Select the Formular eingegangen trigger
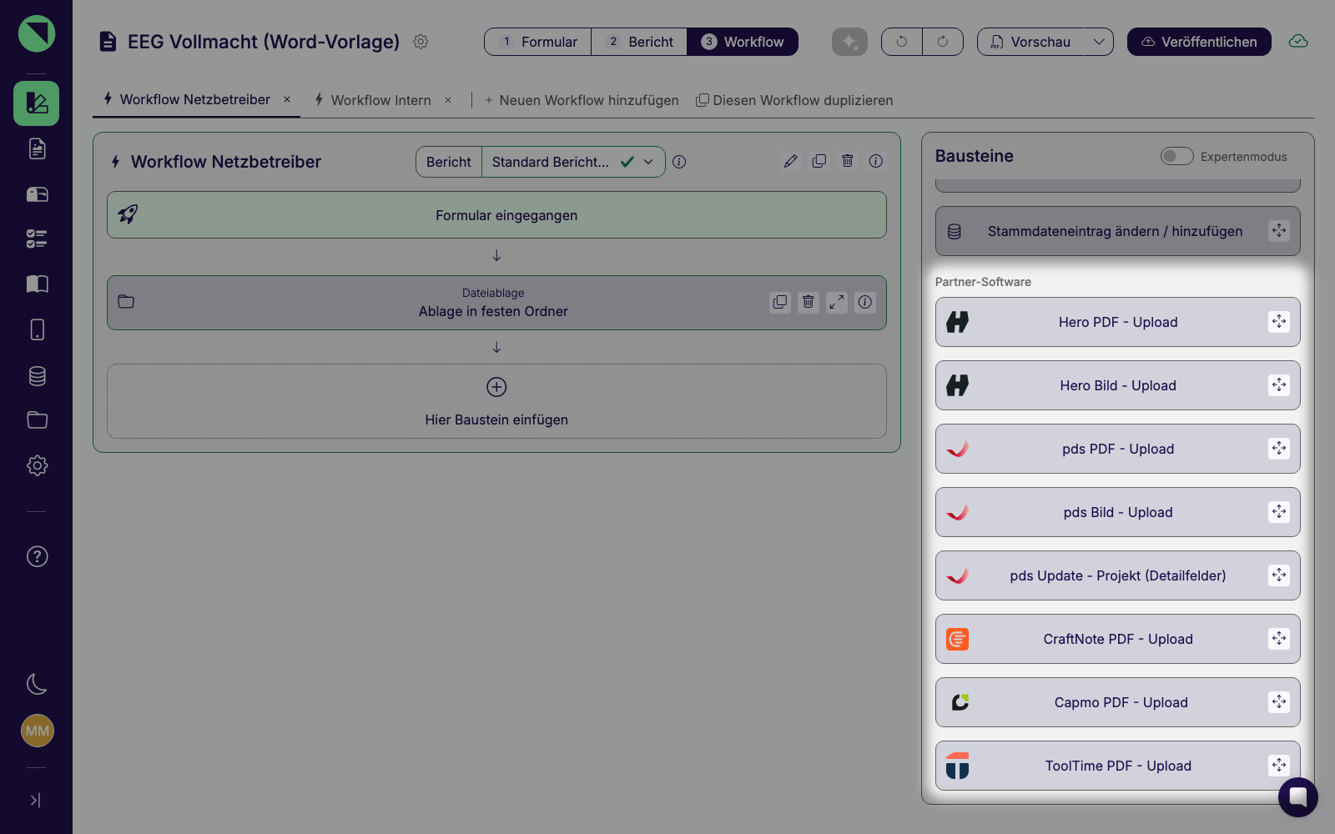Viewport: 1335px width, 834px height. coord(496,215)
